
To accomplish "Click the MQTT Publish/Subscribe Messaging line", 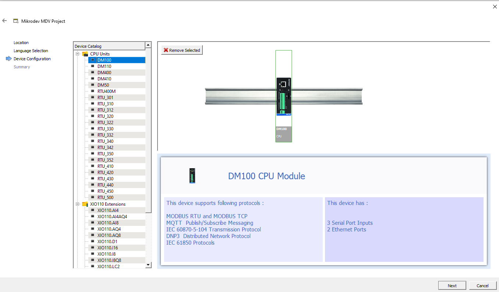I will click(x=210, y=223).
